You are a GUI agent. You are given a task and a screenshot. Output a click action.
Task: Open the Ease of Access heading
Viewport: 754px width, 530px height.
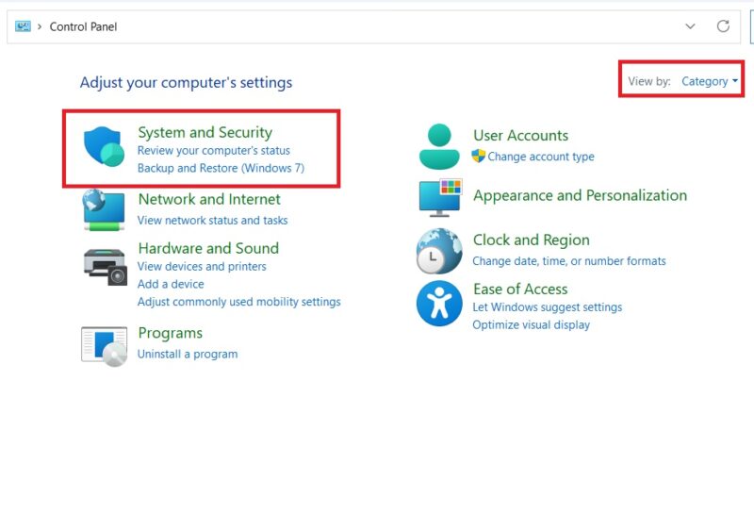pos(520,289)
